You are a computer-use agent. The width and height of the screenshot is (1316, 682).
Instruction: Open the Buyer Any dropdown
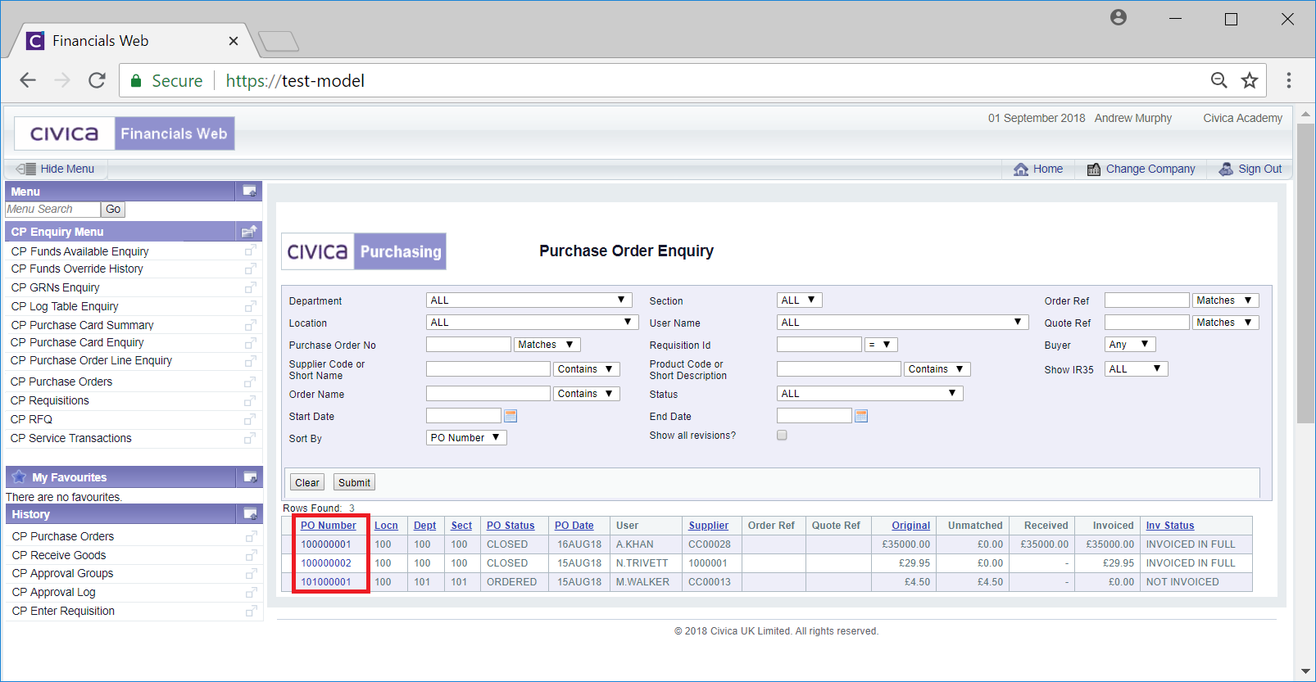(1130, 345)
